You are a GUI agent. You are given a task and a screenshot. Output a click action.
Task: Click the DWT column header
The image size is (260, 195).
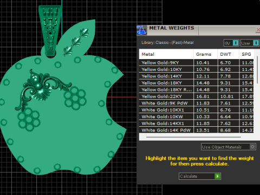229,54
